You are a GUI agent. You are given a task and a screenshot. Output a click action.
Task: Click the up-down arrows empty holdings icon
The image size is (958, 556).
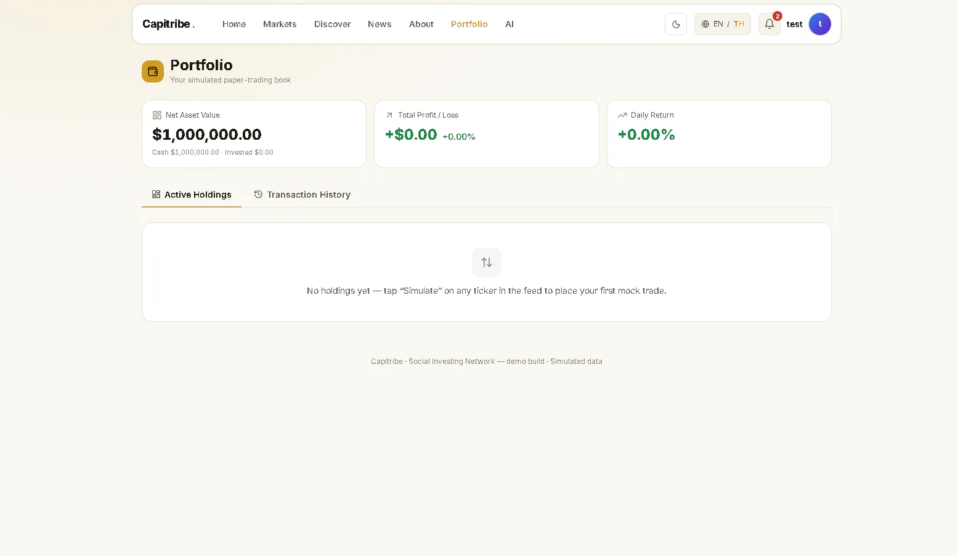coord(487,262)
